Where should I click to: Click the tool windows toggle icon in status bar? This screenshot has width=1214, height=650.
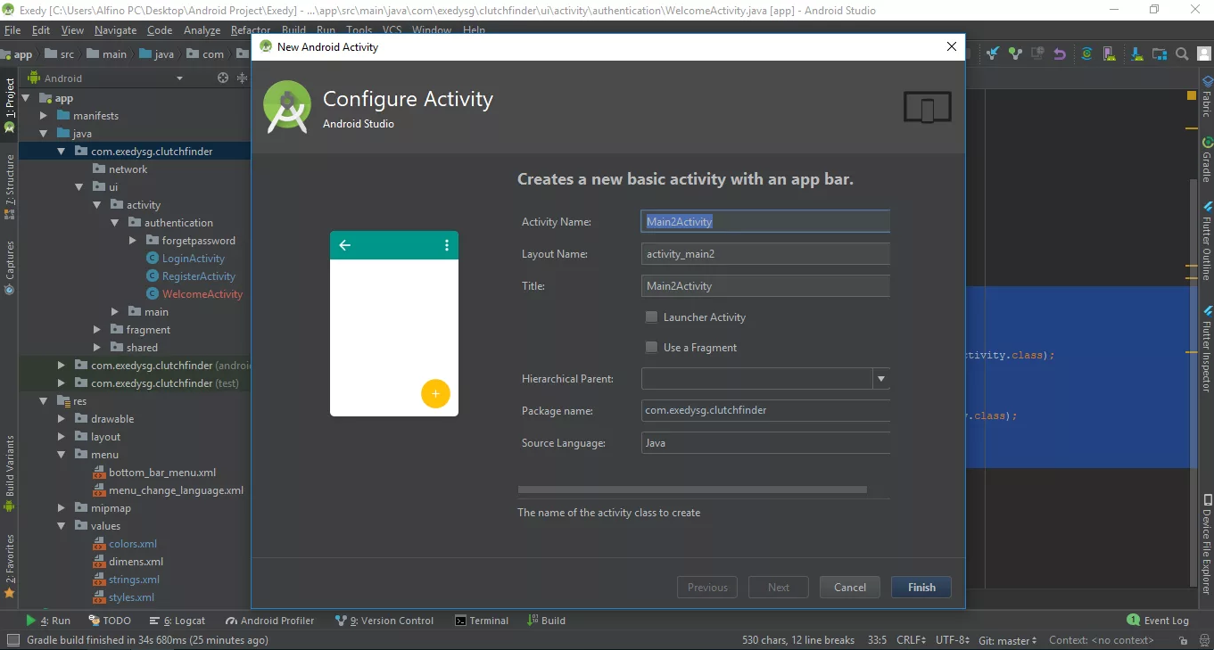[12, 640]
